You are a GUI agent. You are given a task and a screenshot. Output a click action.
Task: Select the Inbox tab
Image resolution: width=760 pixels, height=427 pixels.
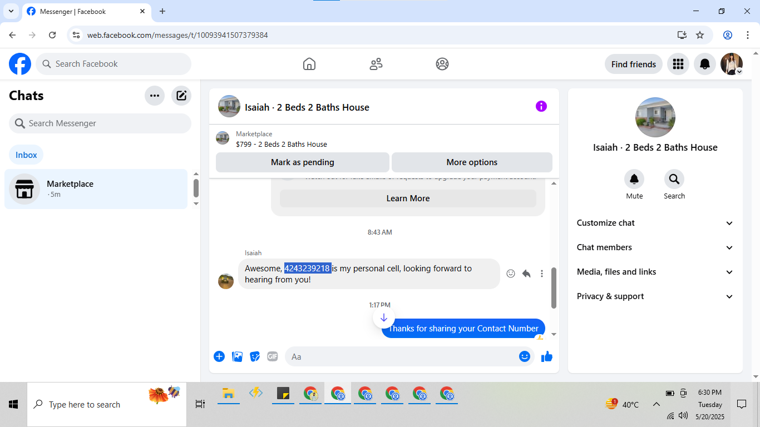pyautogui.click(x=26, y=155)
